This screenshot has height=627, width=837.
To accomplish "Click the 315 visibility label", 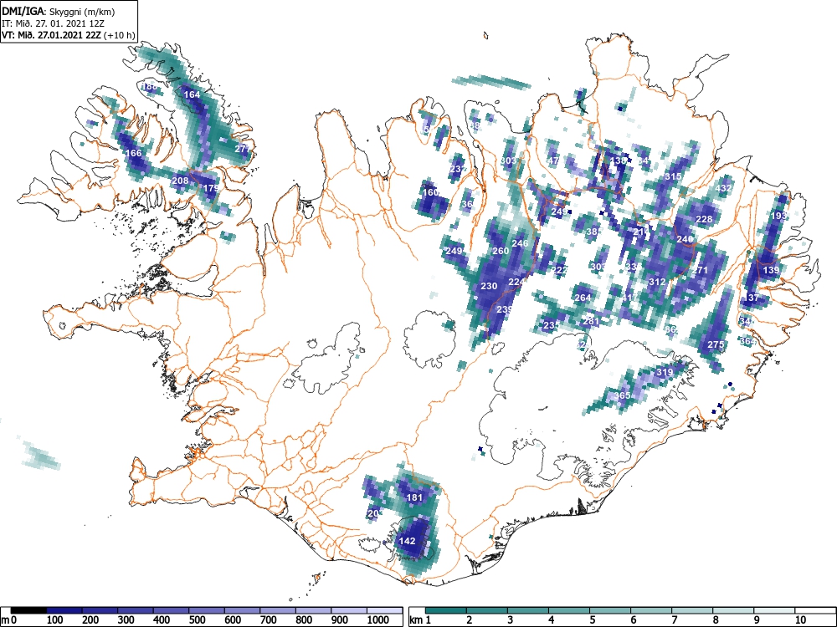I will click(x=673, y=176).
